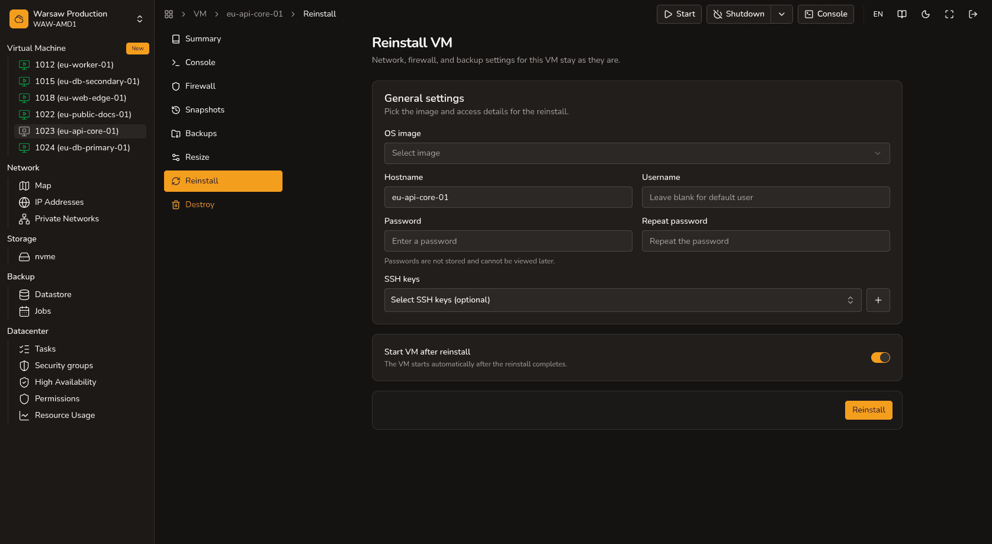Viewport: 992px width, 544px height.
Task: Click status icon of 1022 eu-public-docs-01
Action: click(x=24, y=115)
